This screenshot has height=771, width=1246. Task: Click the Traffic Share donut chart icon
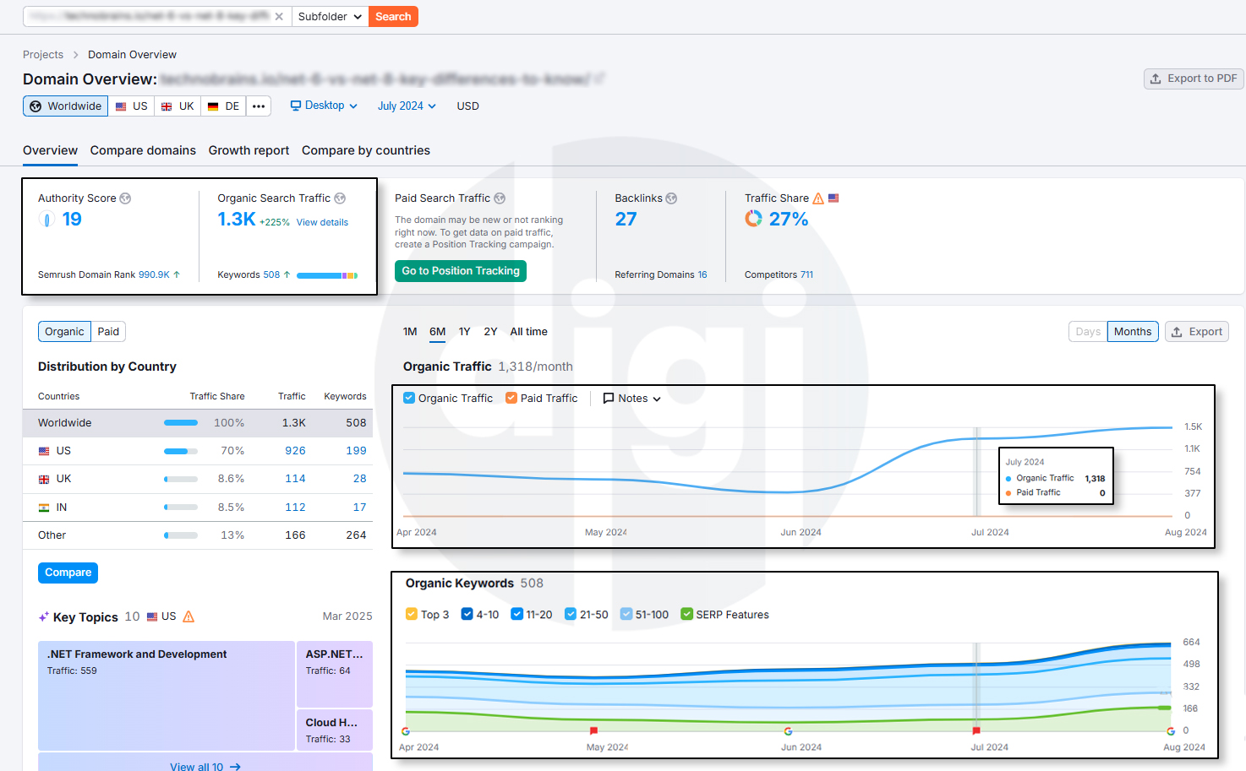pos(753,219)
